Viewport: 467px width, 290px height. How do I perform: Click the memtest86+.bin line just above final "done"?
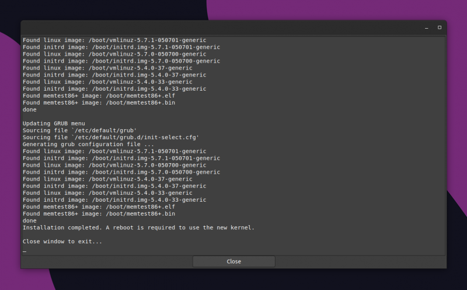99,213
